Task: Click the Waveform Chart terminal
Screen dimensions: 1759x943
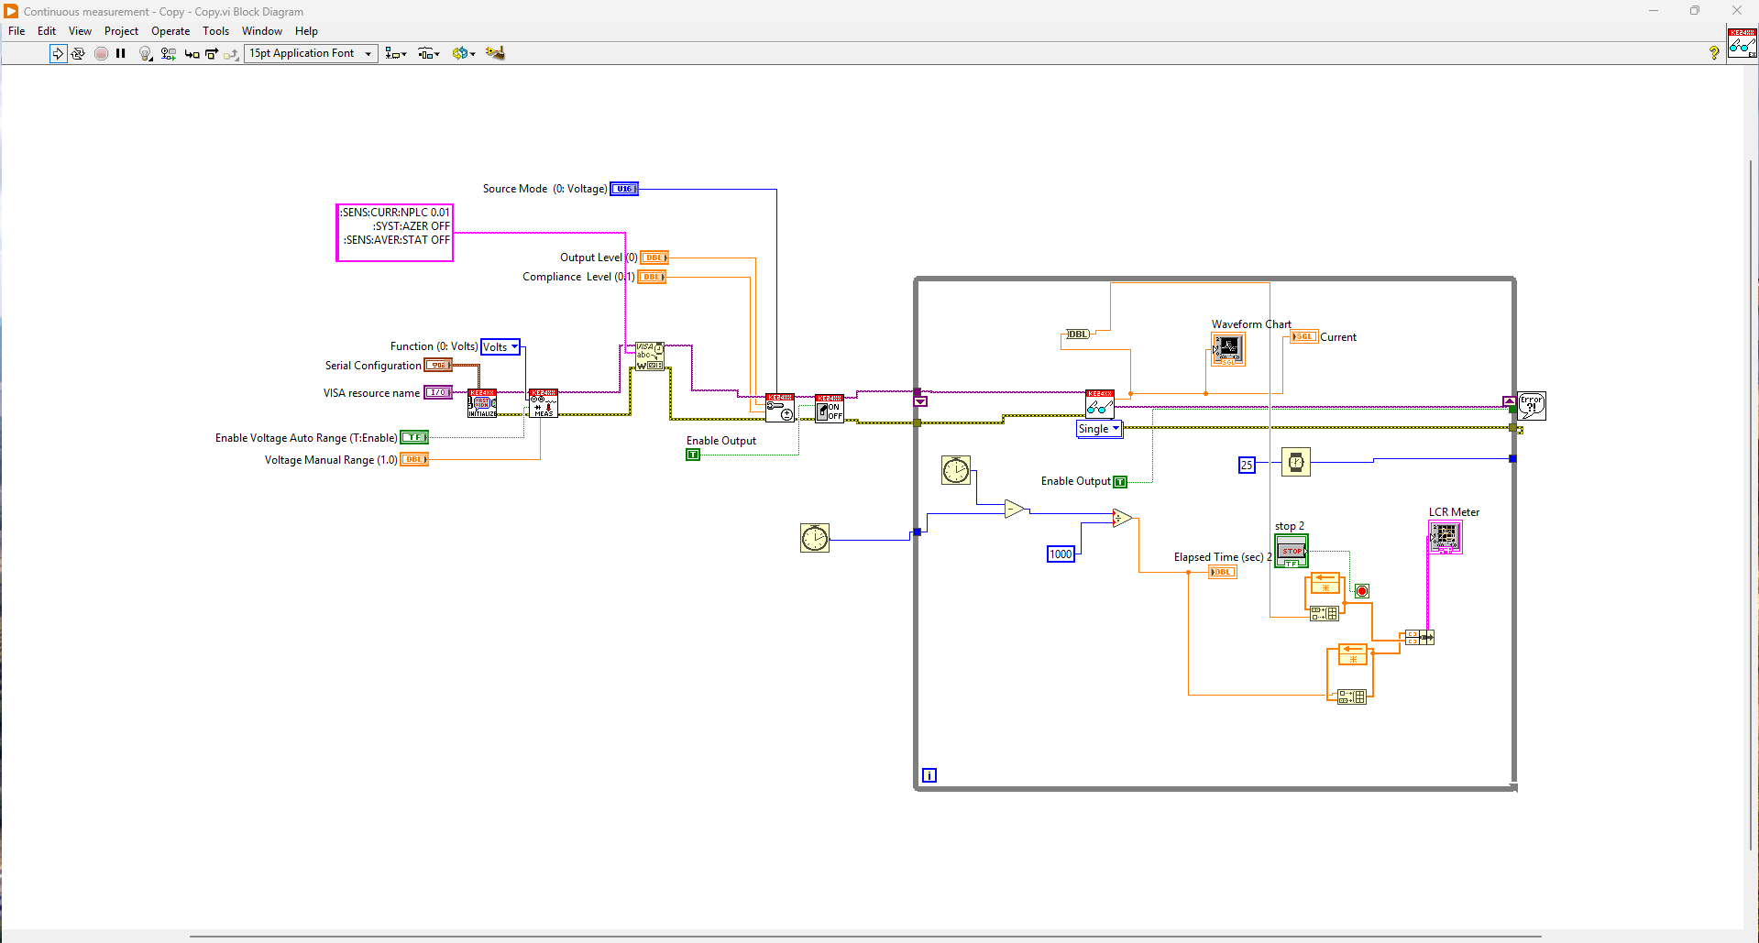Action: point(1228,349)
